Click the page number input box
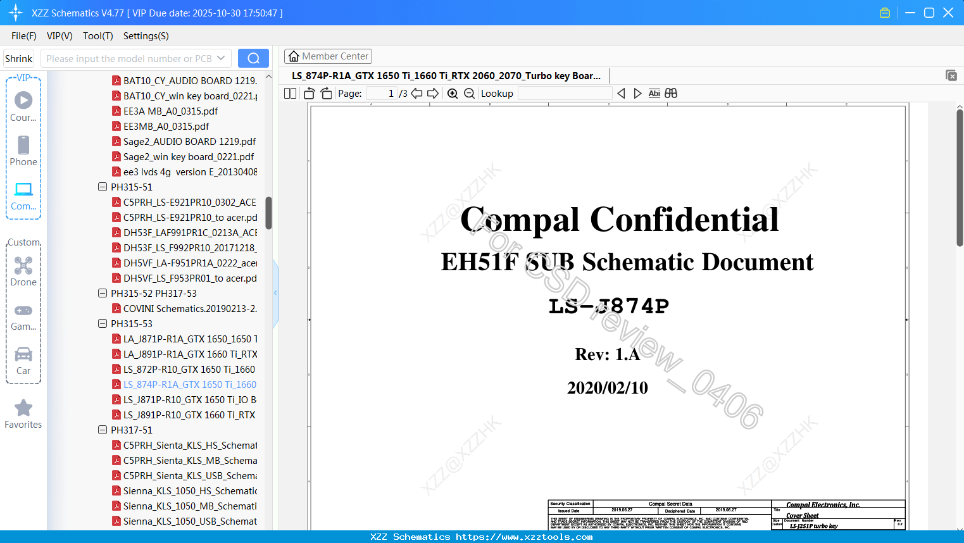 point(382,94)
